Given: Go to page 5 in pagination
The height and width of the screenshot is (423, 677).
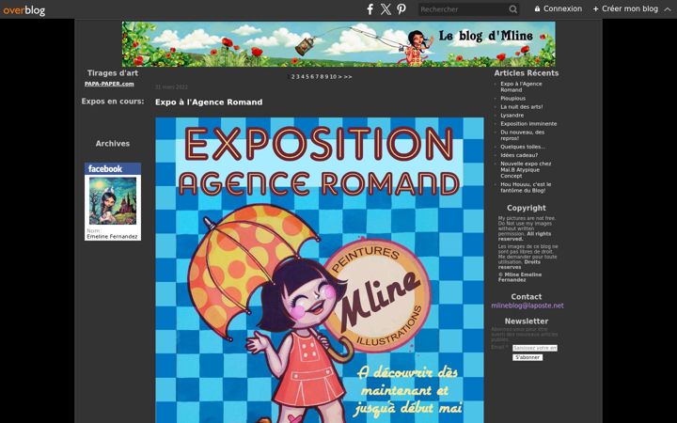Looking at the screenshot, I should pyautogui.click(x=307, y=77).
